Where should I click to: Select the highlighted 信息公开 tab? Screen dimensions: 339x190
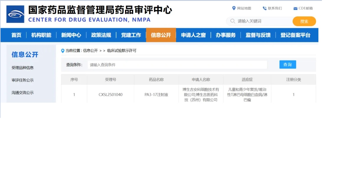click(161, 35)
